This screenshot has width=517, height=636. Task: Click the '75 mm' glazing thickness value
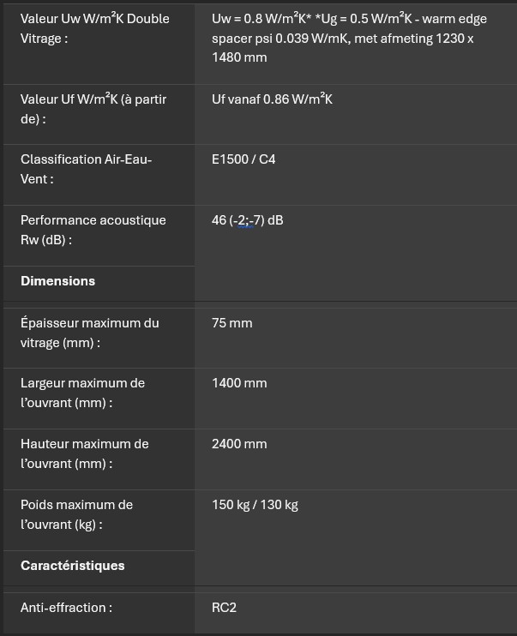(x=231, y=323)
